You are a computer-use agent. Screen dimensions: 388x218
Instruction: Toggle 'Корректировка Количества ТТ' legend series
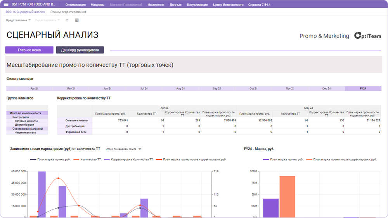tap(132, 159)
